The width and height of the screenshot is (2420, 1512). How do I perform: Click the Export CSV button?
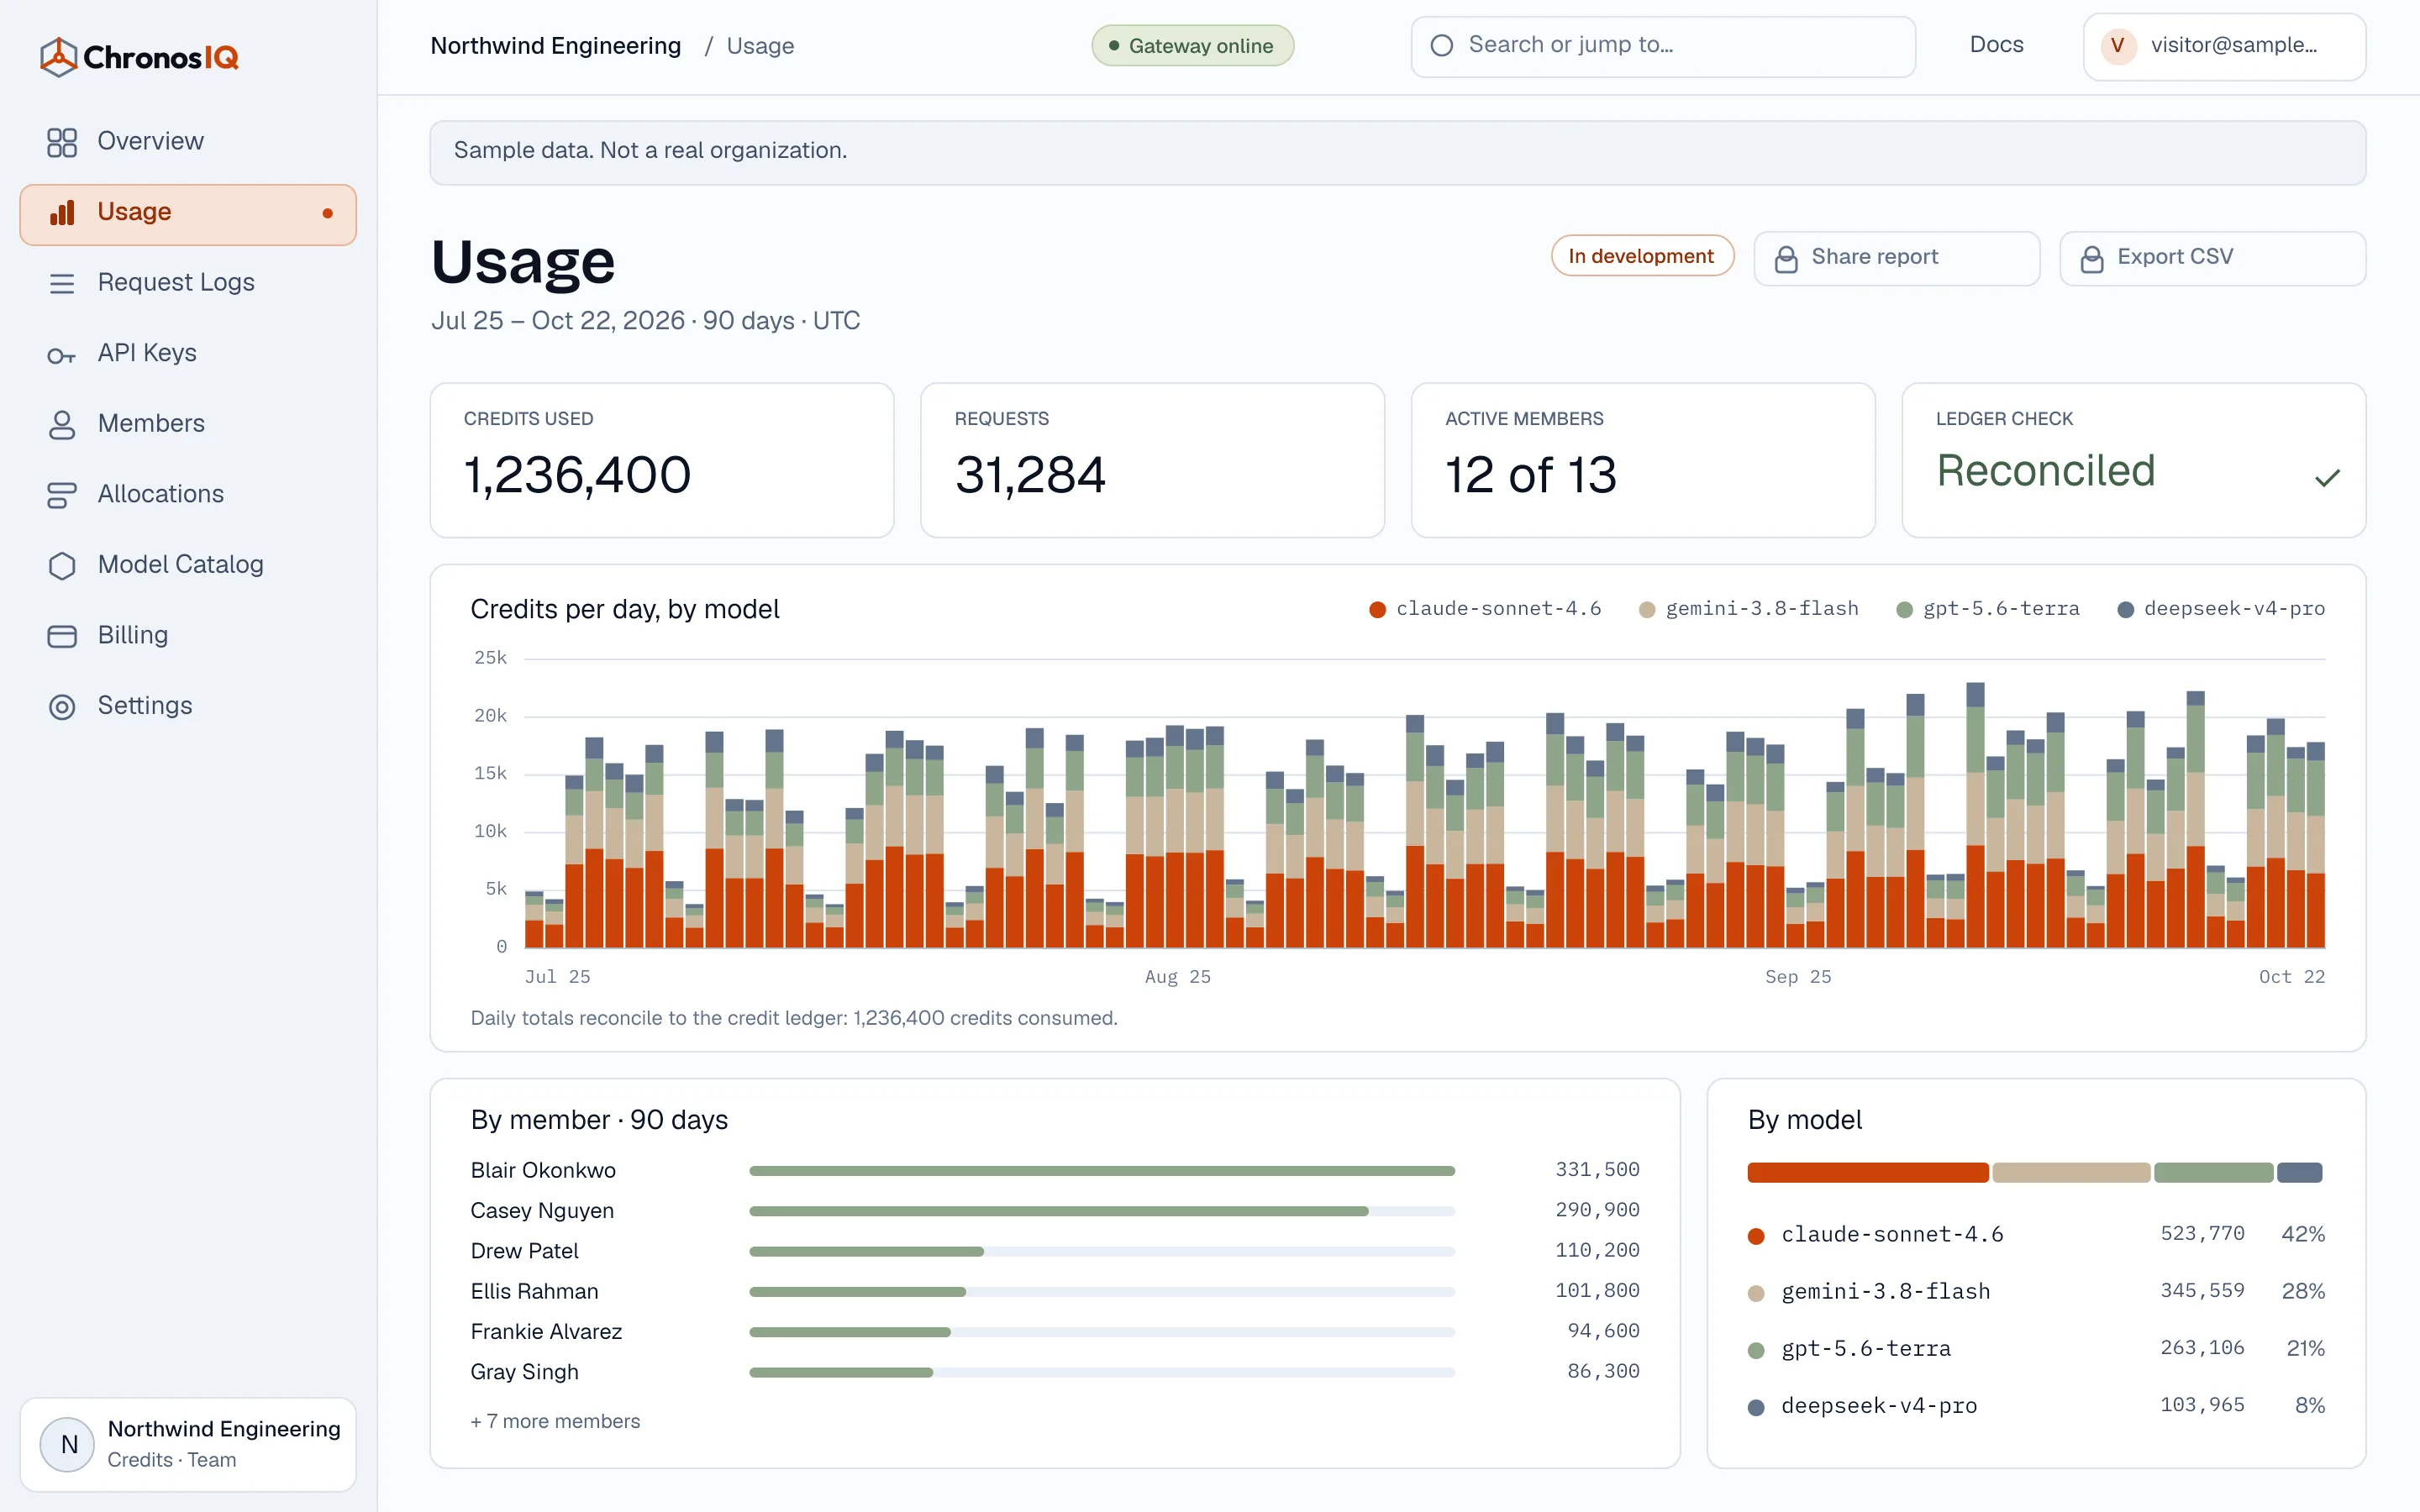tap(2212, 258)
